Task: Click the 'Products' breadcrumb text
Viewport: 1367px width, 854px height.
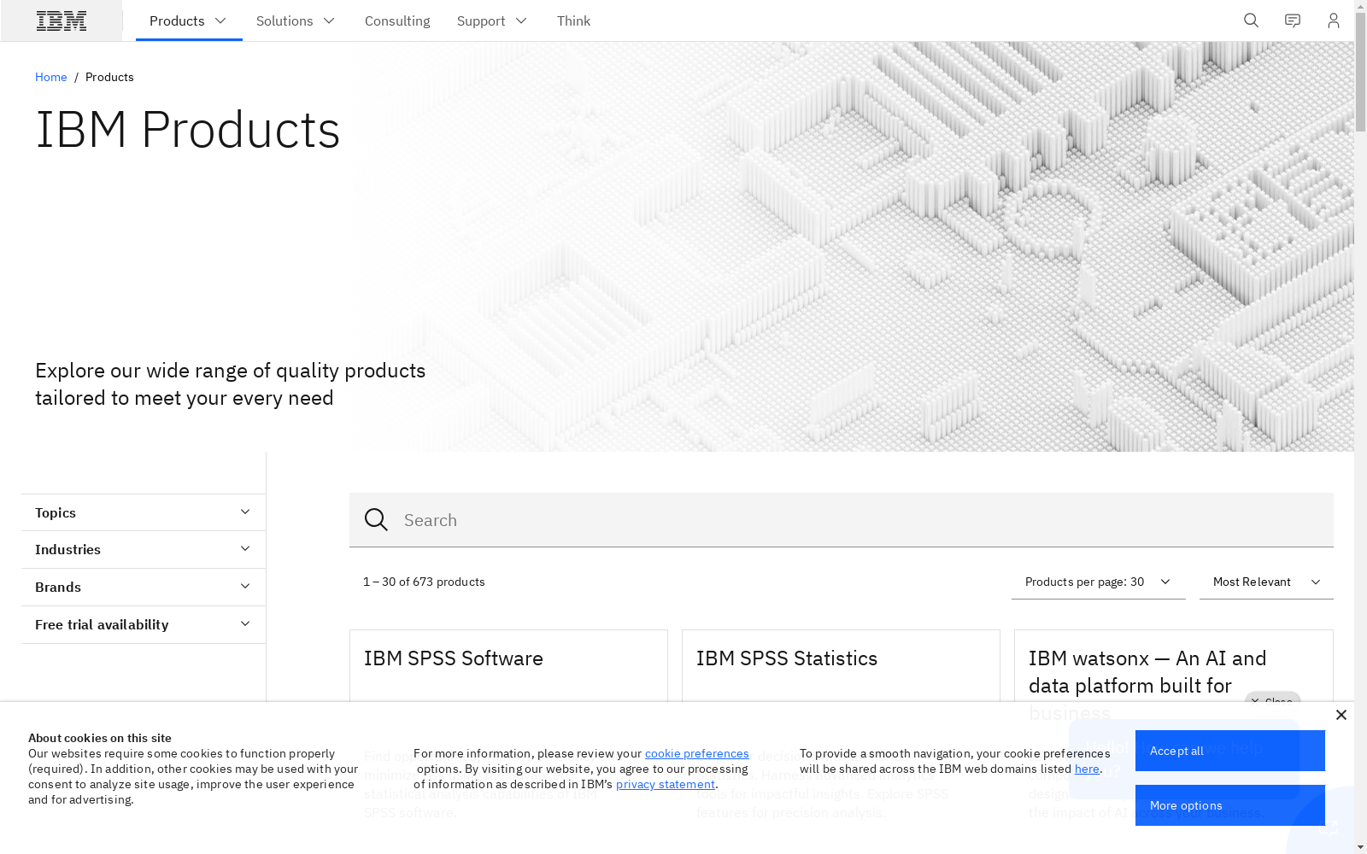Action: pyautogui.click(x=109, y=77)
